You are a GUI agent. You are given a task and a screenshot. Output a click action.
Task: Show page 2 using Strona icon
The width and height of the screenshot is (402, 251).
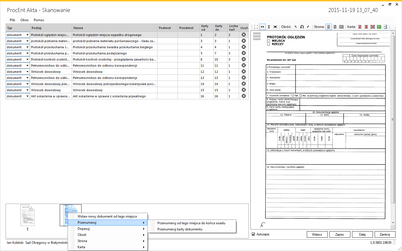335,27
